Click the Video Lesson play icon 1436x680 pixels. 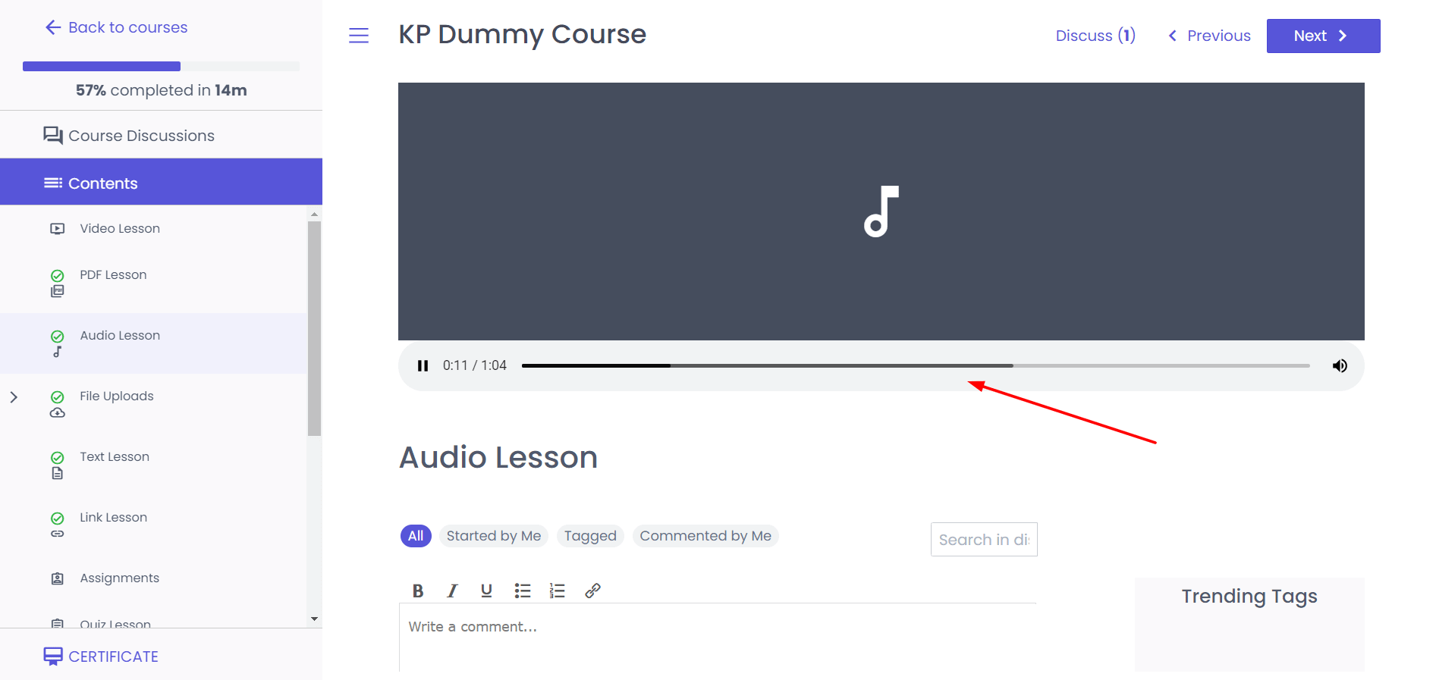pyautogui.click(x=58, y=228)
